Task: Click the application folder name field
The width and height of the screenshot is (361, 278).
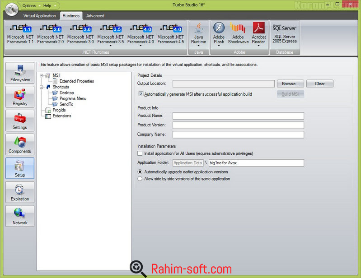Action: point(256,163)
